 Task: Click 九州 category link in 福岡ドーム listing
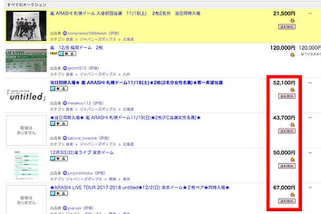point(126,74)
